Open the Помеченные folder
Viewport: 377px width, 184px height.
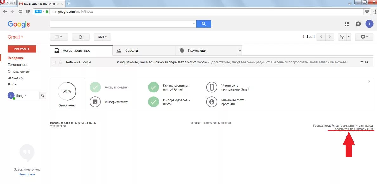point(17,65)
